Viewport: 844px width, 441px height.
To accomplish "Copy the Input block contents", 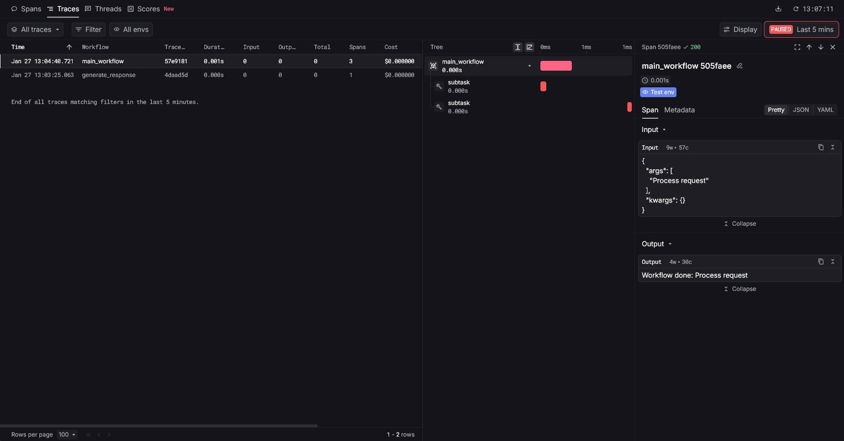I will [x=820, y=147].
